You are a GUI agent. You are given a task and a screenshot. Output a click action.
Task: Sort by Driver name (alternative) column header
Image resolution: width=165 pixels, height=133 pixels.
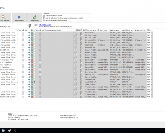[53, 30]
